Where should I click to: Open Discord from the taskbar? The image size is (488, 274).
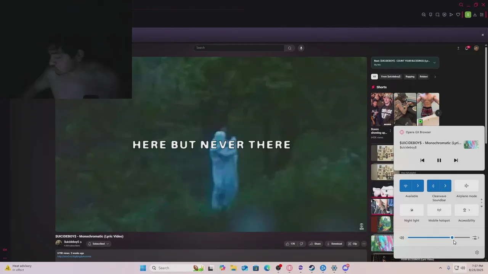coord(345,268)
